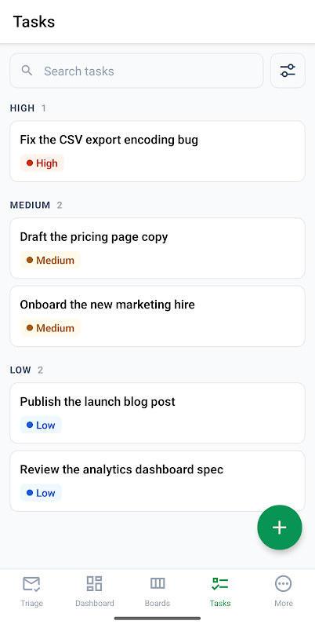Open Review the analytics dashboard spec task
This screenshot has width=315, height=628.
[x=157, y=481]
